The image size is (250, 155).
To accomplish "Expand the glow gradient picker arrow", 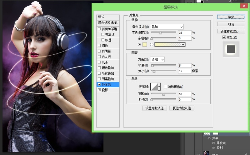I will pos(183,44).
